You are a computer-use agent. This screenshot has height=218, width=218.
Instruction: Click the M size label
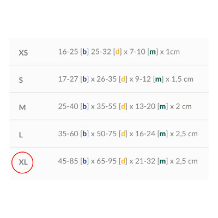[x=22, y=107]
